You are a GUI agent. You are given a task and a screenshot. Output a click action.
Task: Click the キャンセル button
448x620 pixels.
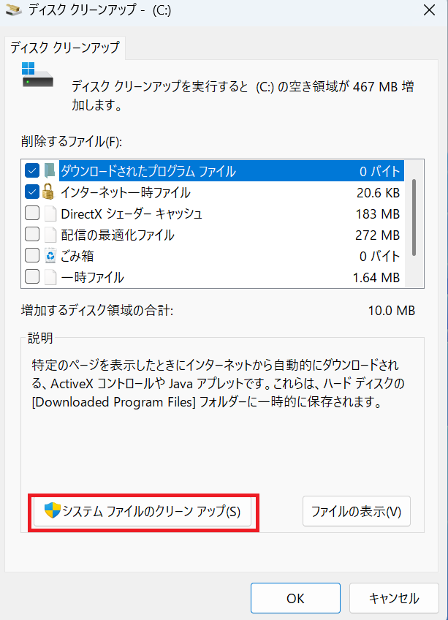point(393,598)
